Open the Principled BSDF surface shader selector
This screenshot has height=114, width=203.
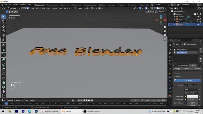pos(191,85)
